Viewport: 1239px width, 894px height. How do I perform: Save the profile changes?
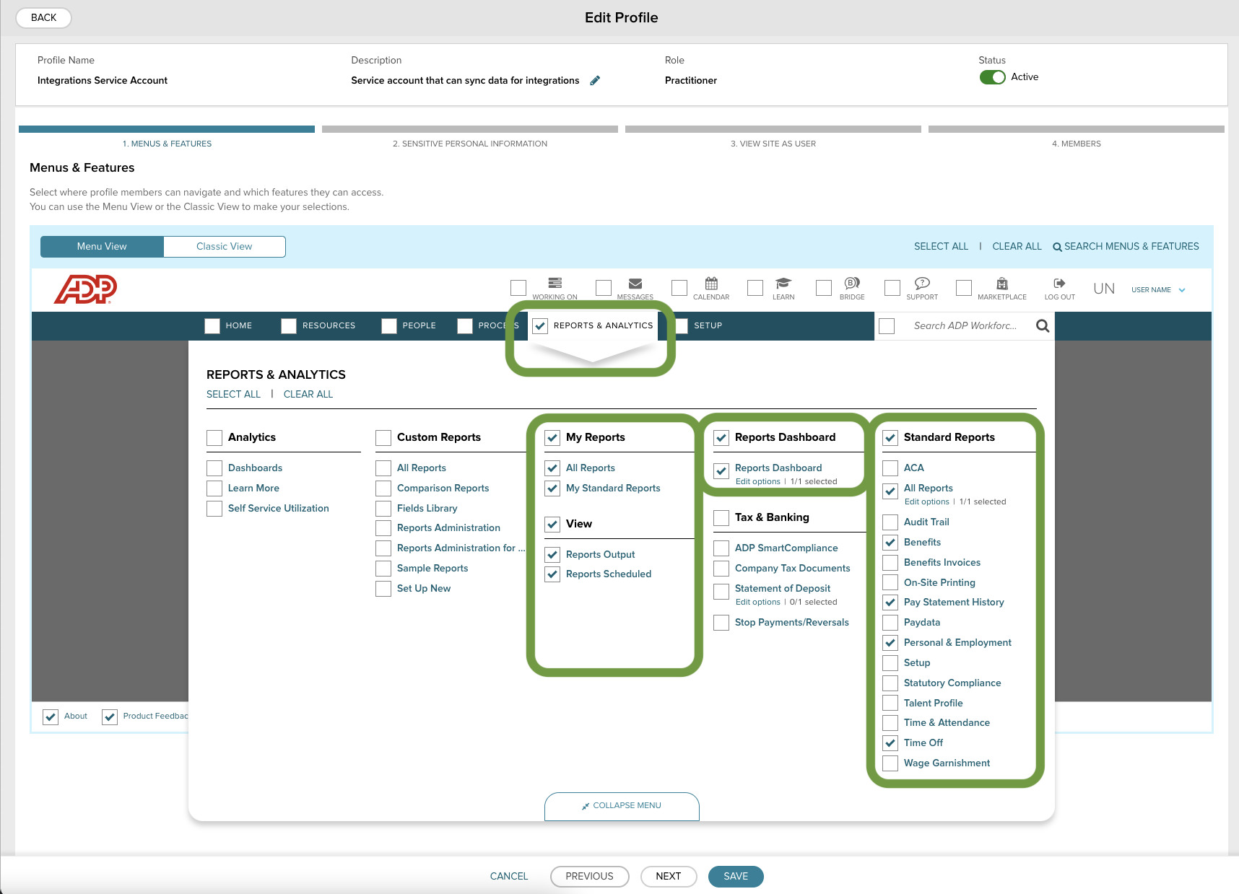coord(735,876)
